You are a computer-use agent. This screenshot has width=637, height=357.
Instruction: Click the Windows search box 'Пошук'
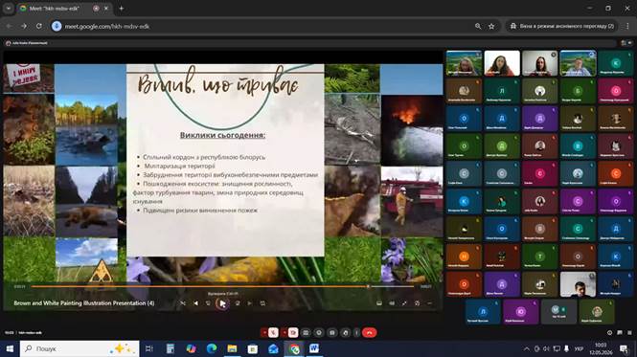(80, 349)
